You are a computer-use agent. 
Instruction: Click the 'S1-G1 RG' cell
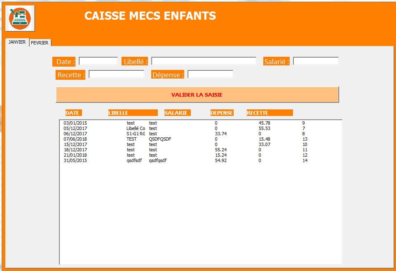[136, 134]
